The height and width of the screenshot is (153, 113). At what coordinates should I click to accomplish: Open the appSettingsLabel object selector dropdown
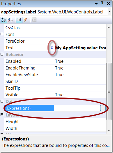(x=110, y=12)
